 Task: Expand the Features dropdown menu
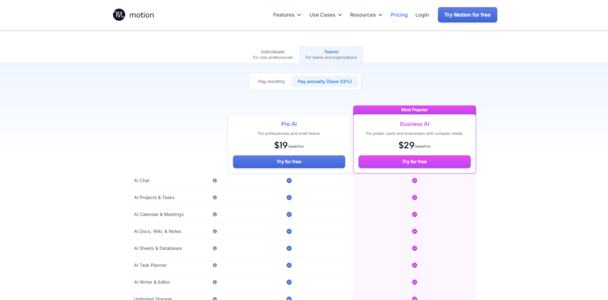(287, 15)
